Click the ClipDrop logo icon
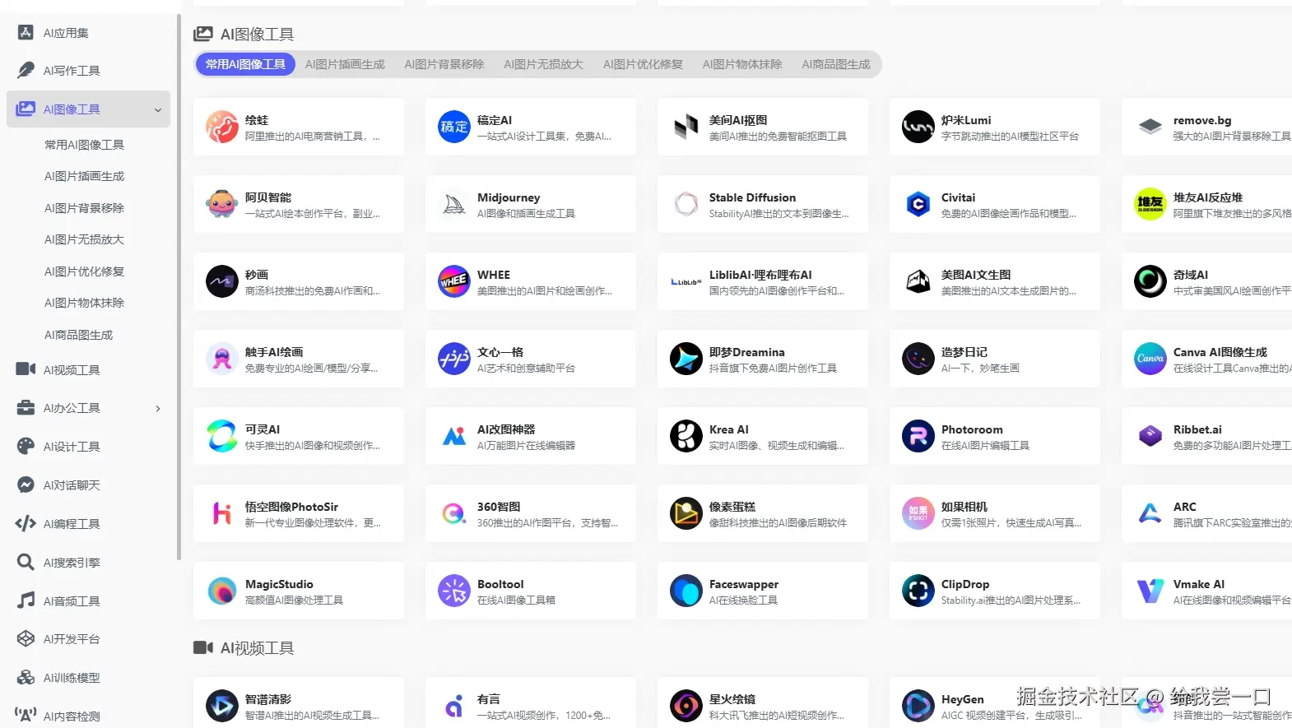1292x728 pixels. point(918,591)
